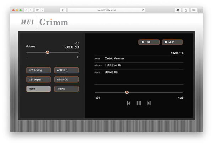Skip to the previous track
The height and width of the screenshot is (145, 213).
click(129, 103)
